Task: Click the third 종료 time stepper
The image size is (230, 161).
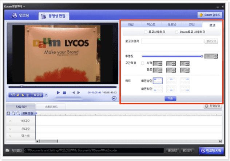Action: pos(185,70)
